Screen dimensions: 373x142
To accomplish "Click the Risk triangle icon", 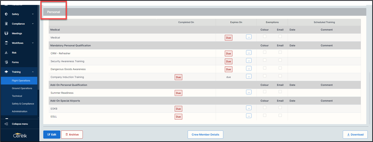I will pyautogui.click(x=6, y=53).
